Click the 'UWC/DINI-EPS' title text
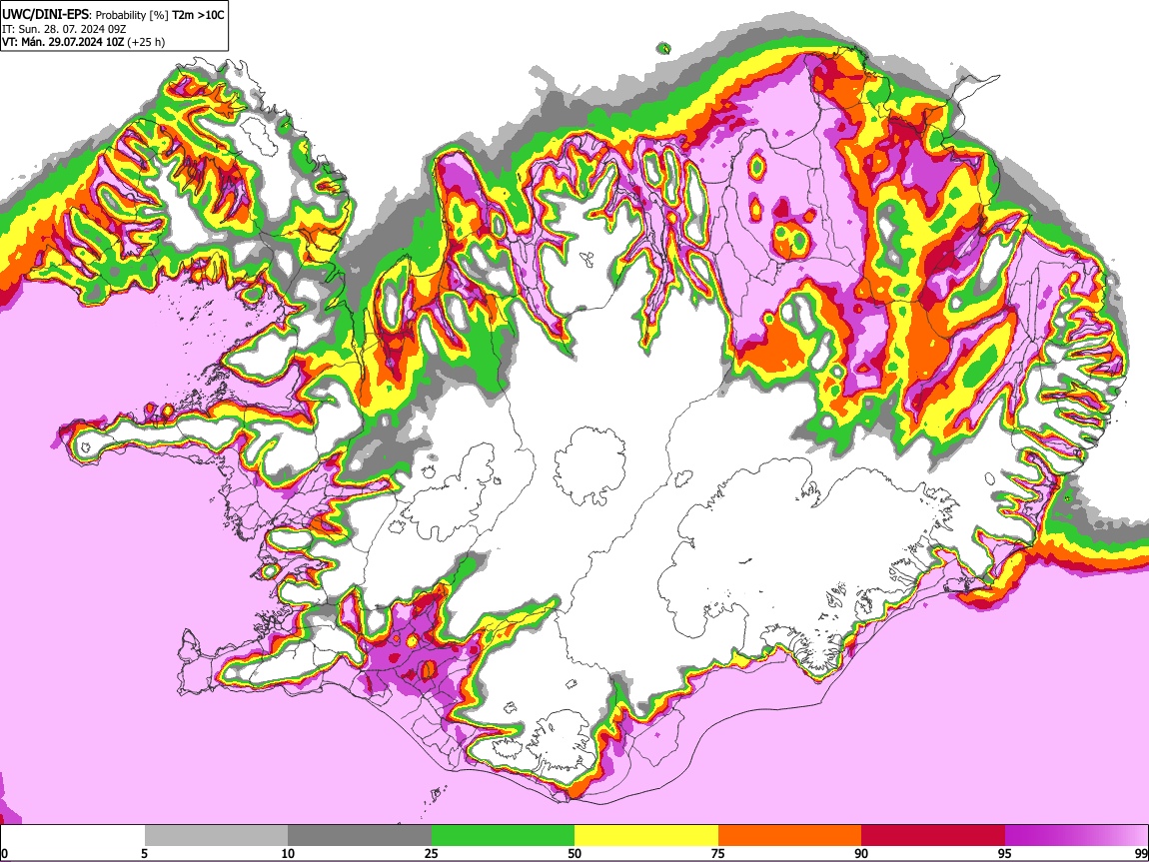The image size is (1149, 862). (47, 14)
